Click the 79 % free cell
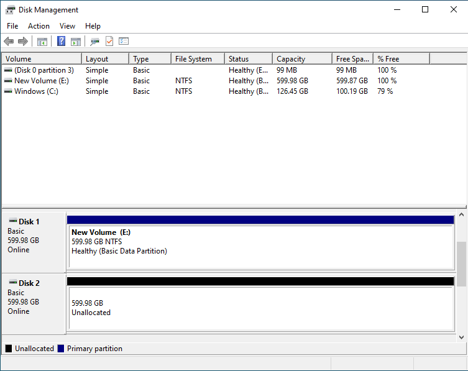Viewport: 468px width, 371px height. (x=385, y=91)
